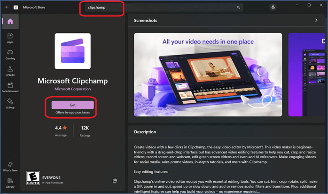328x194 pixels.
Task: Open the Arcade section
Action: (x=10, y=71)
